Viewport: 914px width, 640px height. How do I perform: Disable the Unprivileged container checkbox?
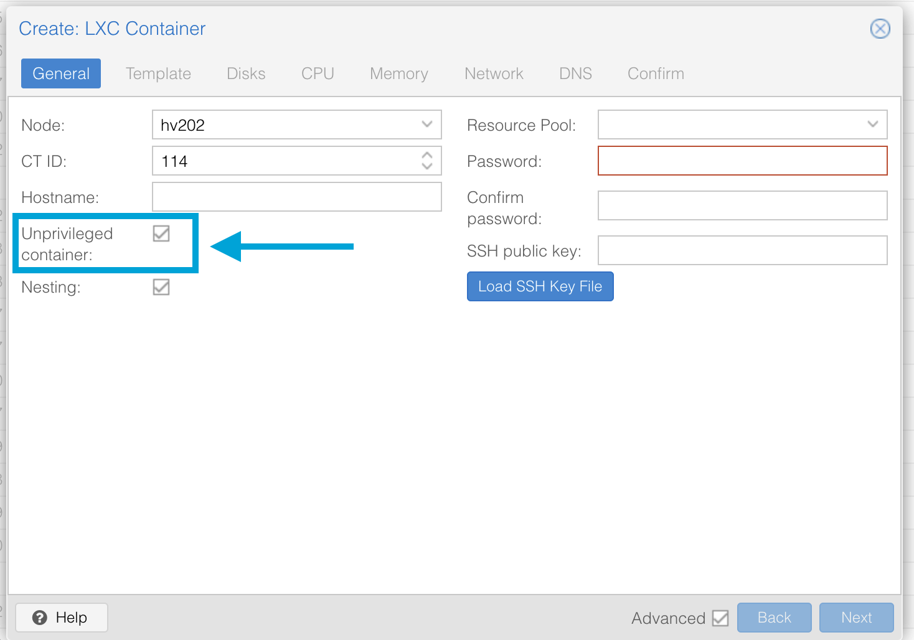pyautogui.click(x=161, y=234)
